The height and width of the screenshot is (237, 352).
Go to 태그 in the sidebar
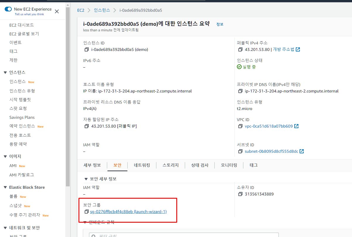[x=13, y=51]
